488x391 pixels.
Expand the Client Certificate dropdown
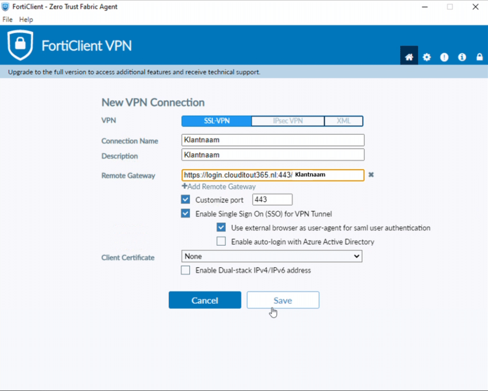[272, 256]
